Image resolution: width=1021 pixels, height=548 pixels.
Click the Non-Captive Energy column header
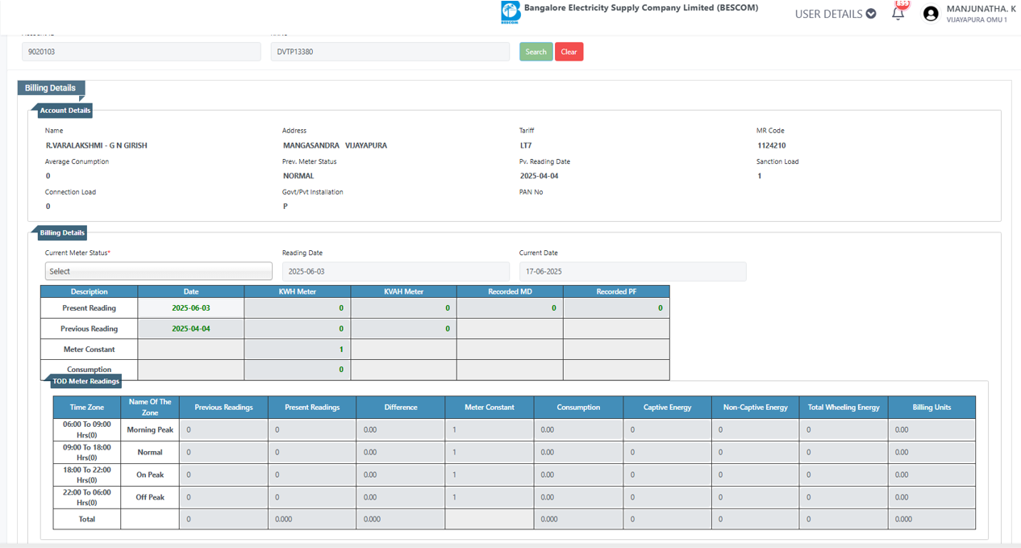point(755,407)
